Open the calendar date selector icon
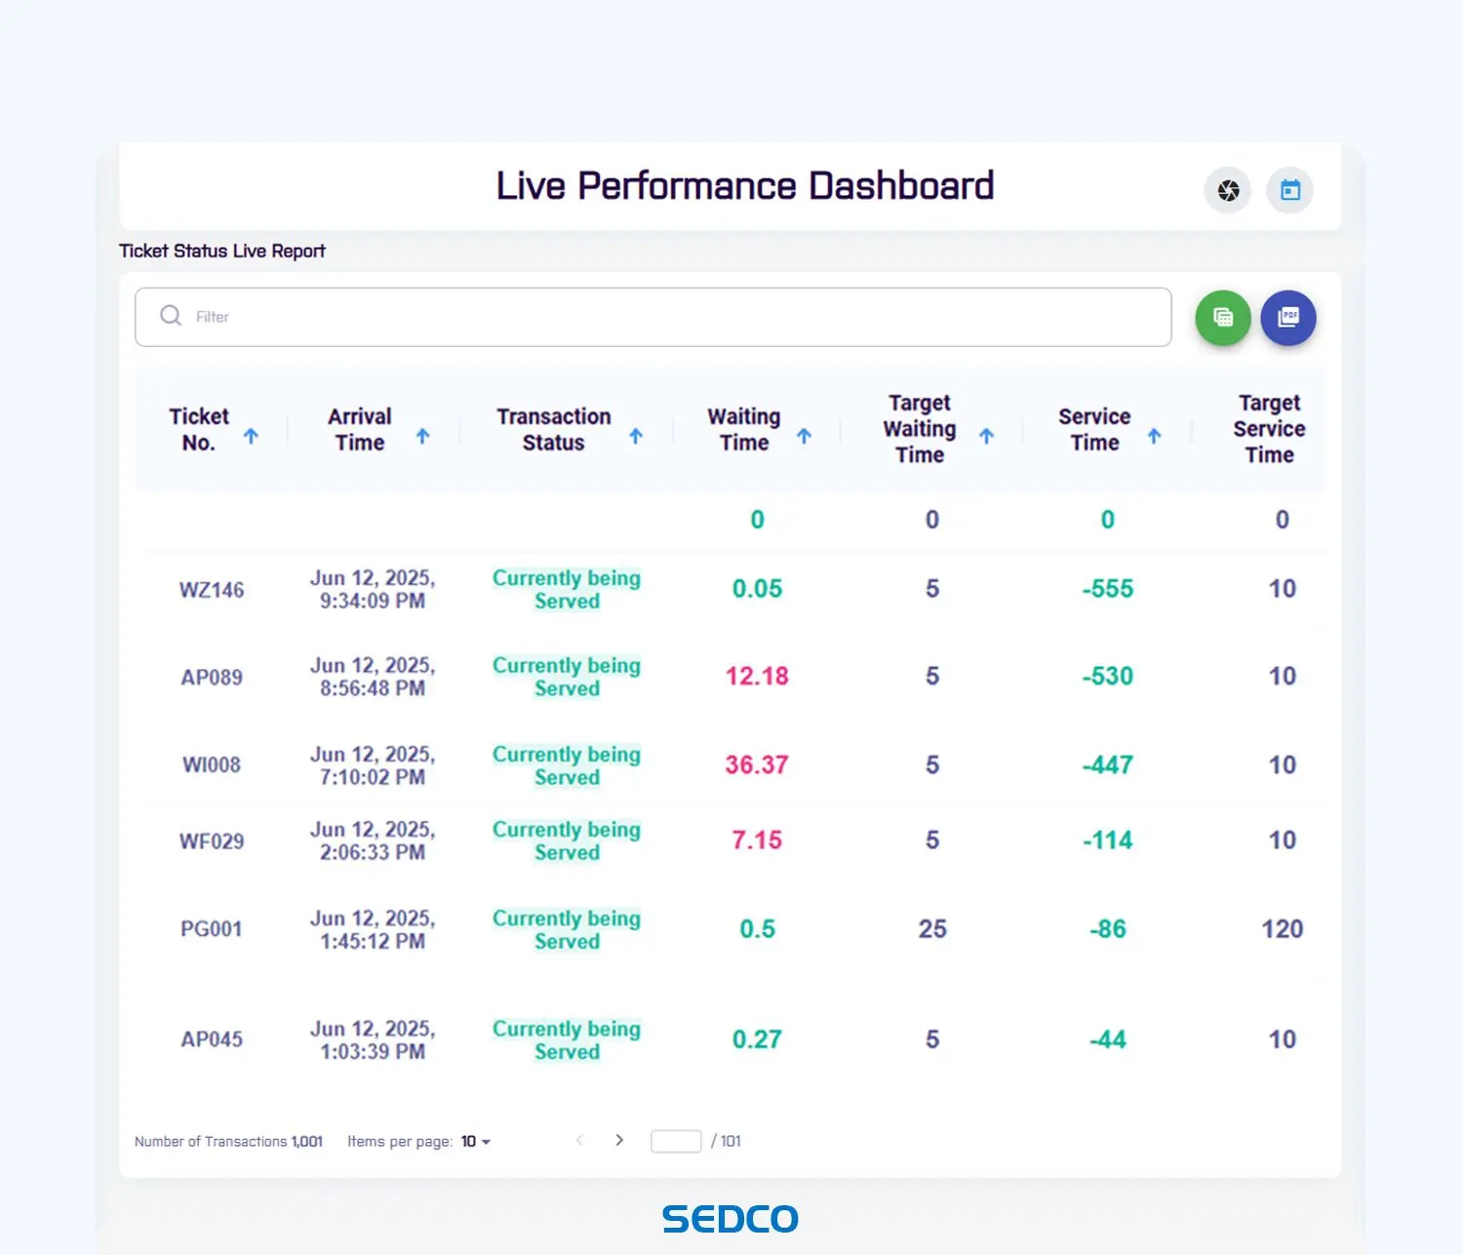 click(x=1289, y=190)
